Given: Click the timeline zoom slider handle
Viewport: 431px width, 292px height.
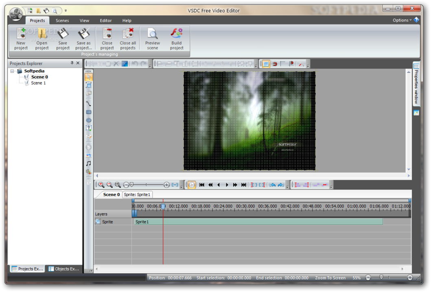Looking at the screenshot, I should [x=132, y=184].
